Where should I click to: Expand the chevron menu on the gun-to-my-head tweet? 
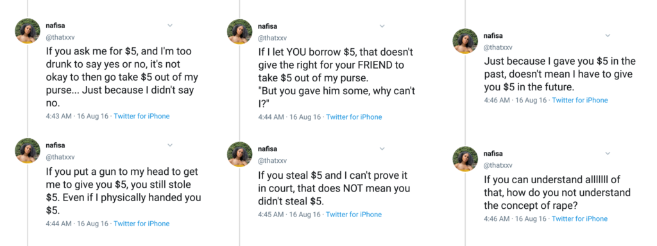[x=169, y=145]
